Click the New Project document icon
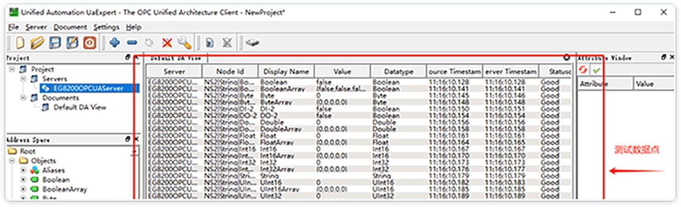This screenshot has width=681, height=207. 20,43
